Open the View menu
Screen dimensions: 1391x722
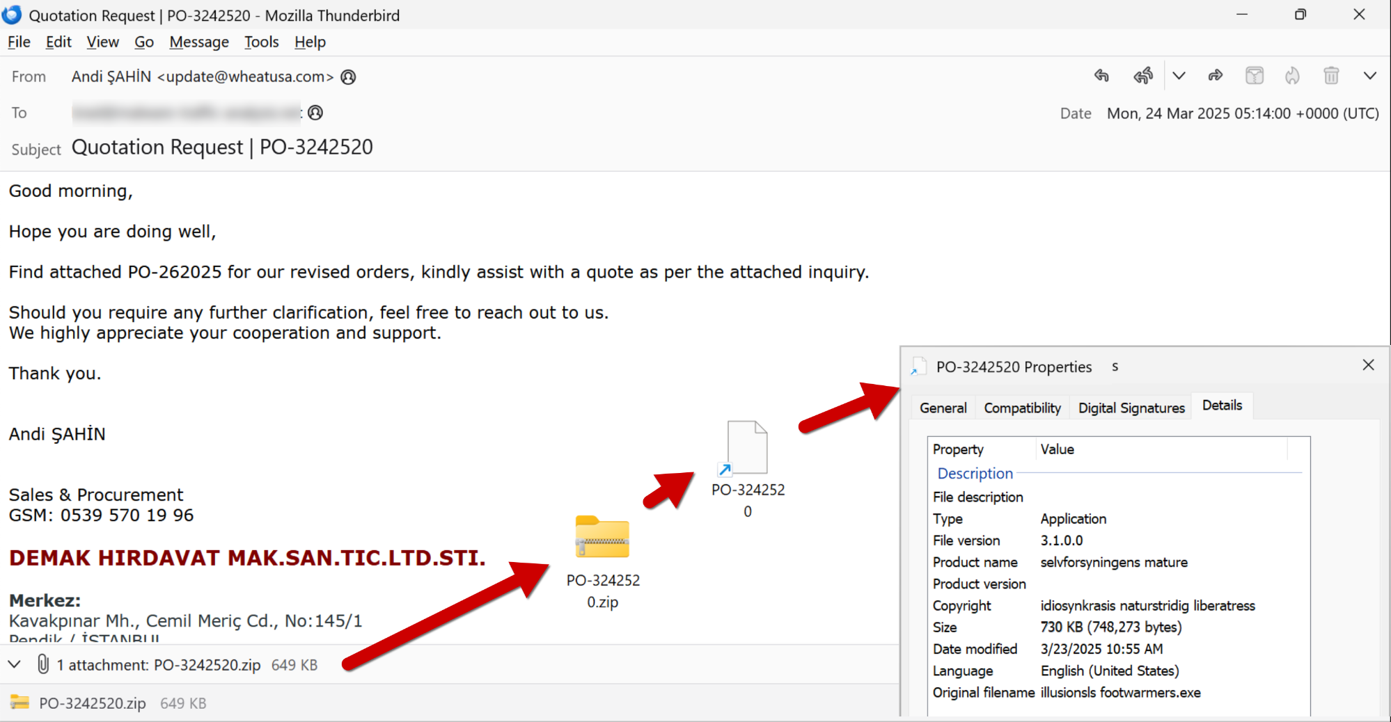pos(102,42)
